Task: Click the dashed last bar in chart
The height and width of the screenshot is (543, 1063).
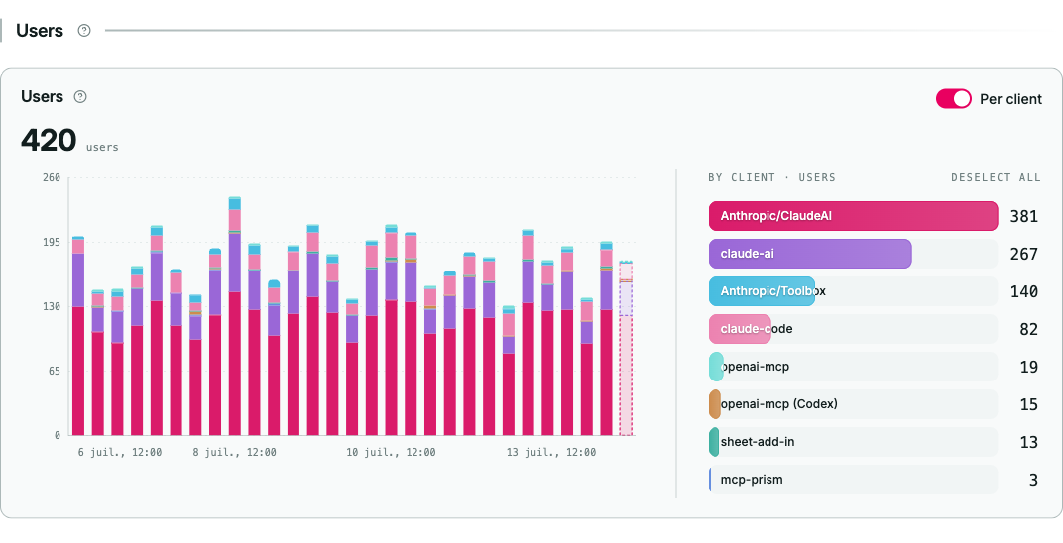Action: pyautogui.click(x=626, y=348)
